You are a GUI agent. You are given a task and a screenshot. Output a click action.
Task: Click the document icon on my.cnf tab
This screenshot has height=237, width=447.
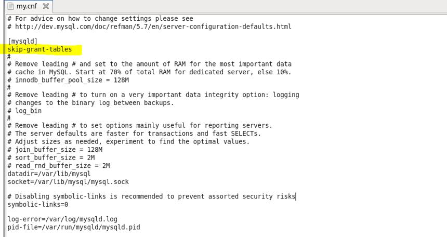(x=11, y=6)
